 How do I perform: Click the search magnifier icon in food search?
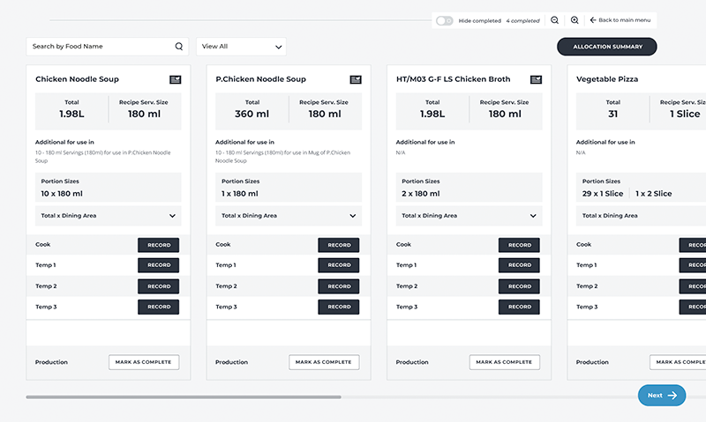tap(179, 47)
